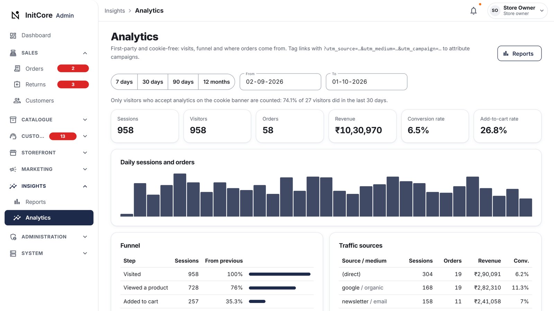The height and width of the screenshot is (311, 554).
Task: Select the 90 days range
Action: coord(183,82)
